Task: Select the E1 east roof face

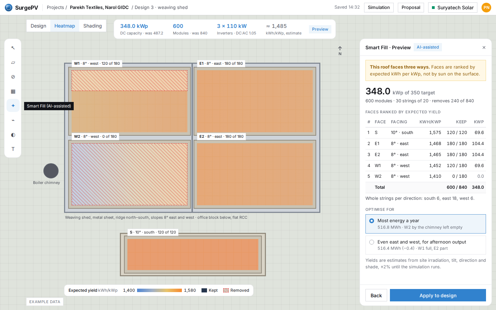Action: [255, 101]
